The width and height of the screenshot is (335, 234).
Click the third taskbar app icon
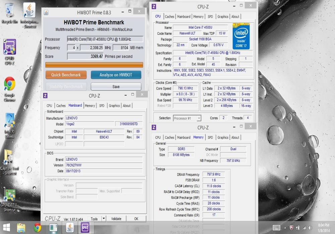[53, 228]
